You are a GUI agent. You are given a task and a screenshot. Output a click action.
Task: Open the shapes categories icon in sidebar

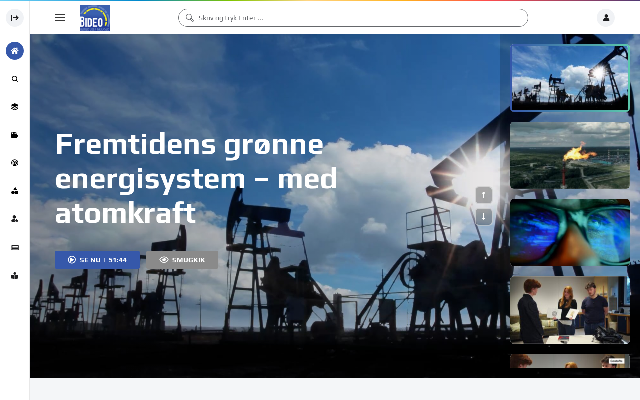click(15, 191)
